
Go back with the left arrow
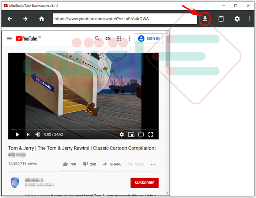(10, 19)
